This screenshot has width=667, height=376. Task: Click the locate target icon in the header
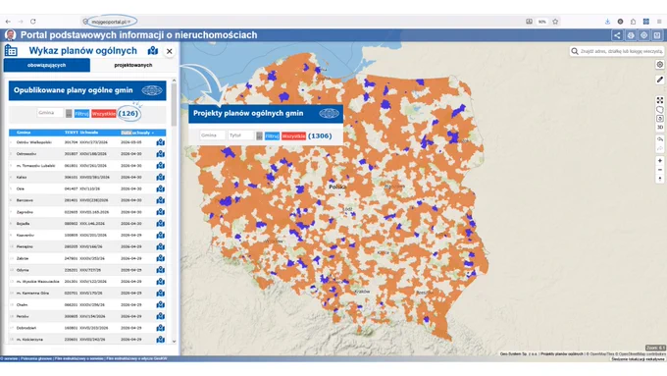(x=644, y=35)
